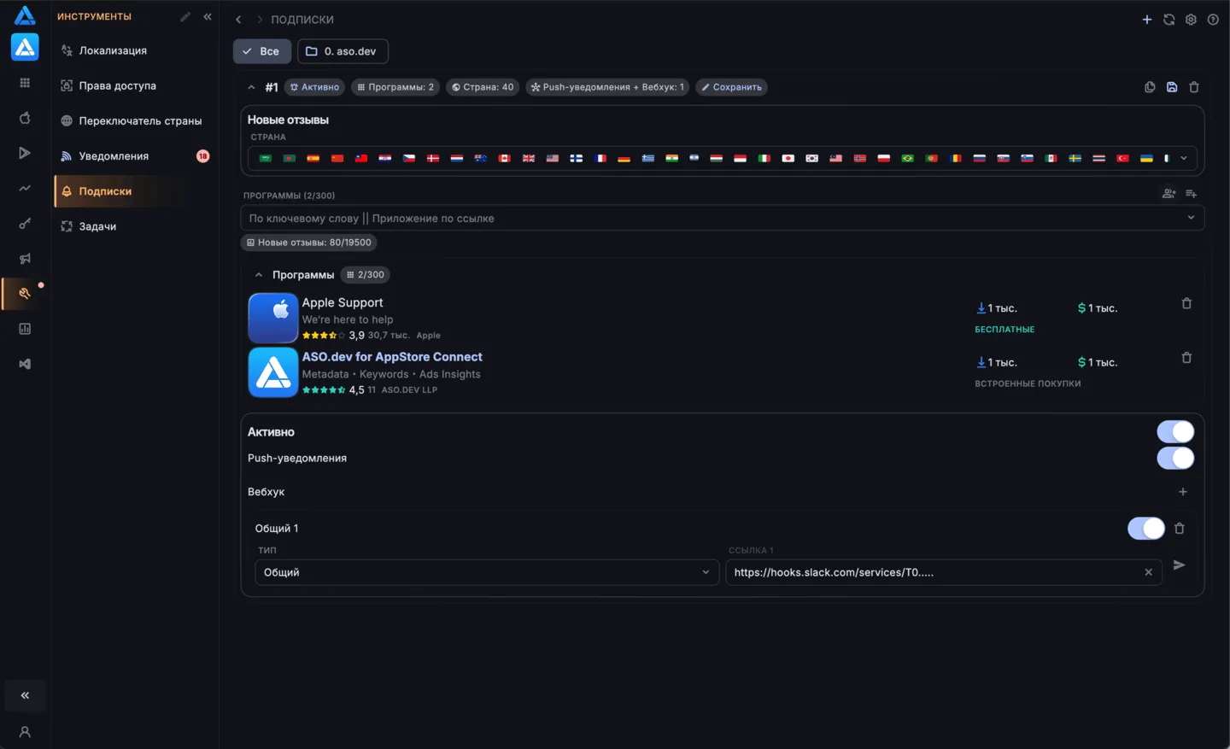
Task: Delete the Общий 1 webhook
Action: pos(1180,529)
